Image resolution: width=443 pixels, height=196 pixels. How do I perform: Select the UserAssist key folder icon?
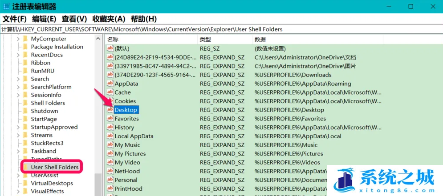25,175
